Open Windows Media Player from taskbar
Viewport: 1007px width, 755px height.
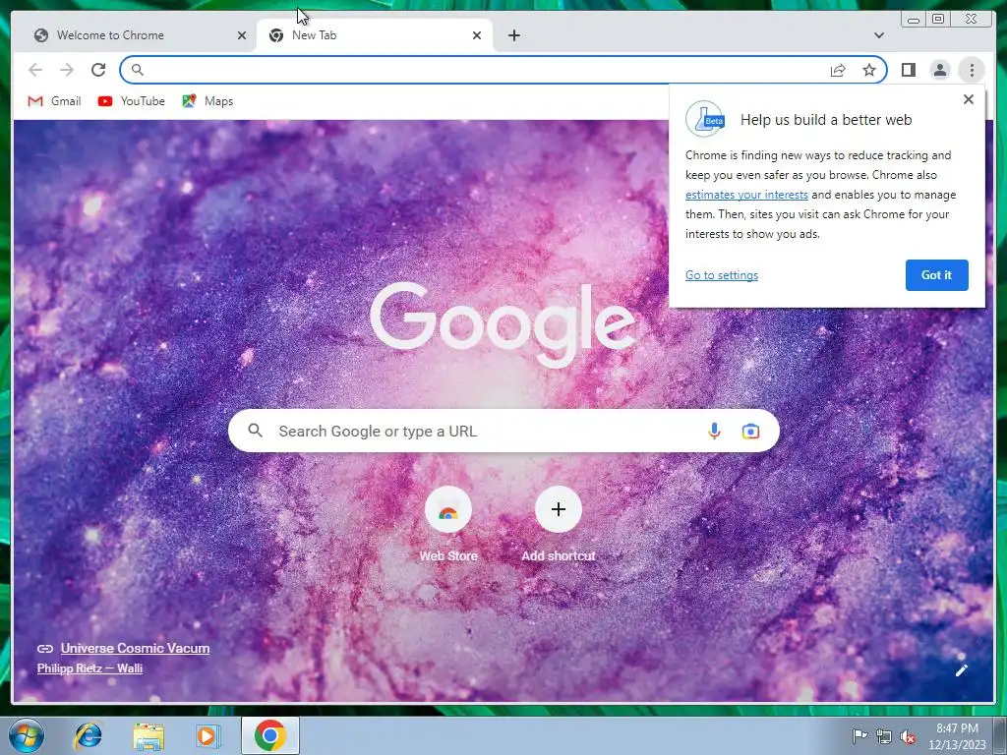[x=207, y=736]
